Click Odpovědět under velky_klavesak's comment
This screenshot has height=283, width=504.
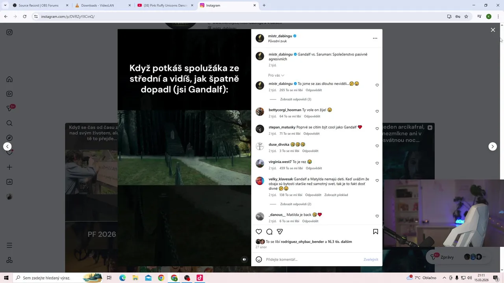(x=313, y=195)
